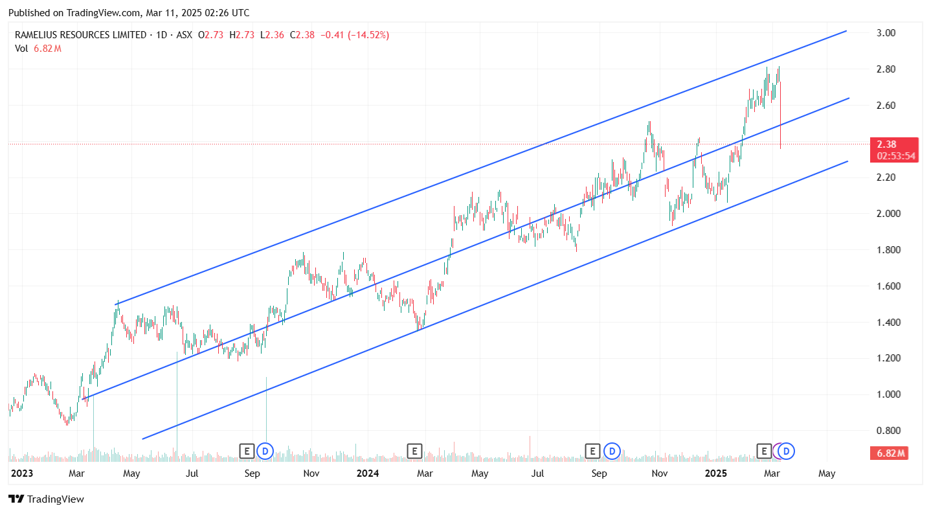
Task: Click the 1.200 price axis label
Action: 888,358
